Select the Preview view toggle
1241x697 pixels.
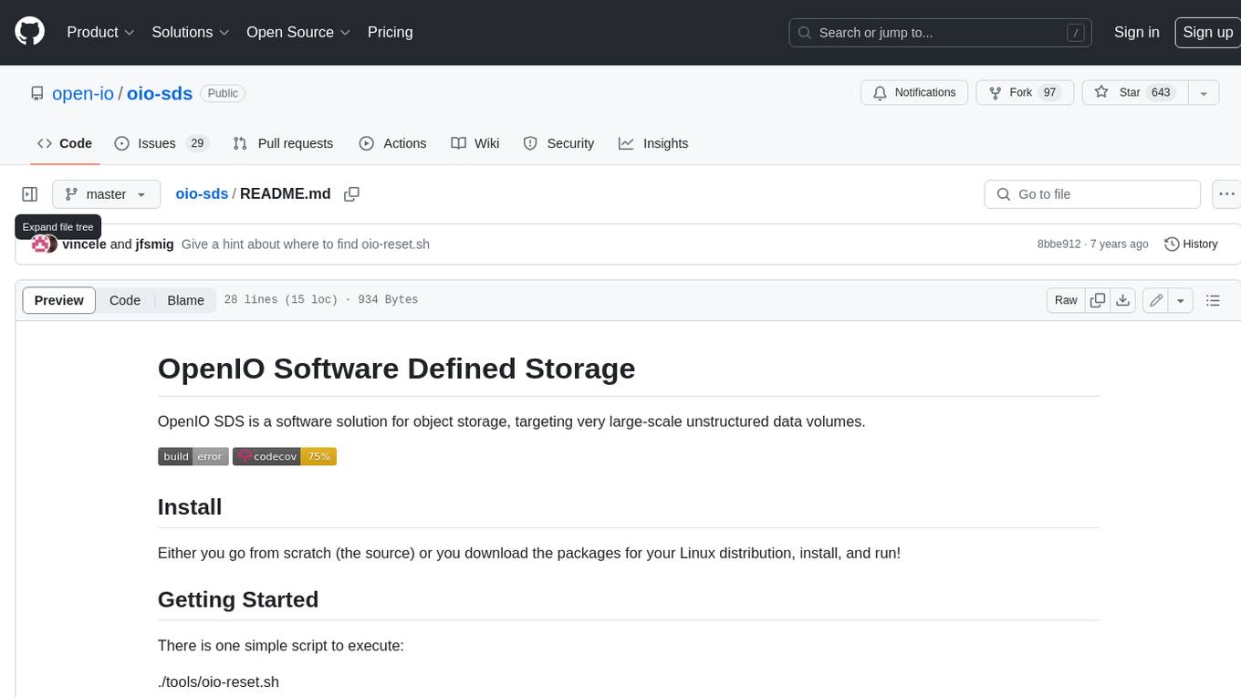coord(59,300)
